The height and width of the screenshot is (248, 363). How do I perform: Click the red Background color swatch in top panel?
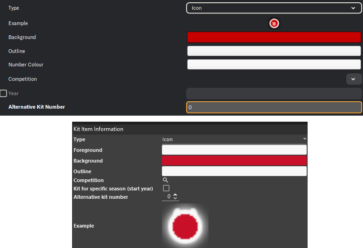[x=274, y=37]
